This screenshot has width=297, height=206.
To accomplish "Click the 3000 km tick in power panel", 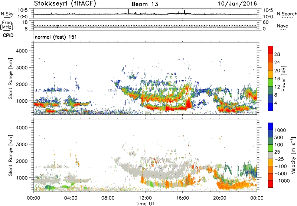I will [x=22, y=68].
